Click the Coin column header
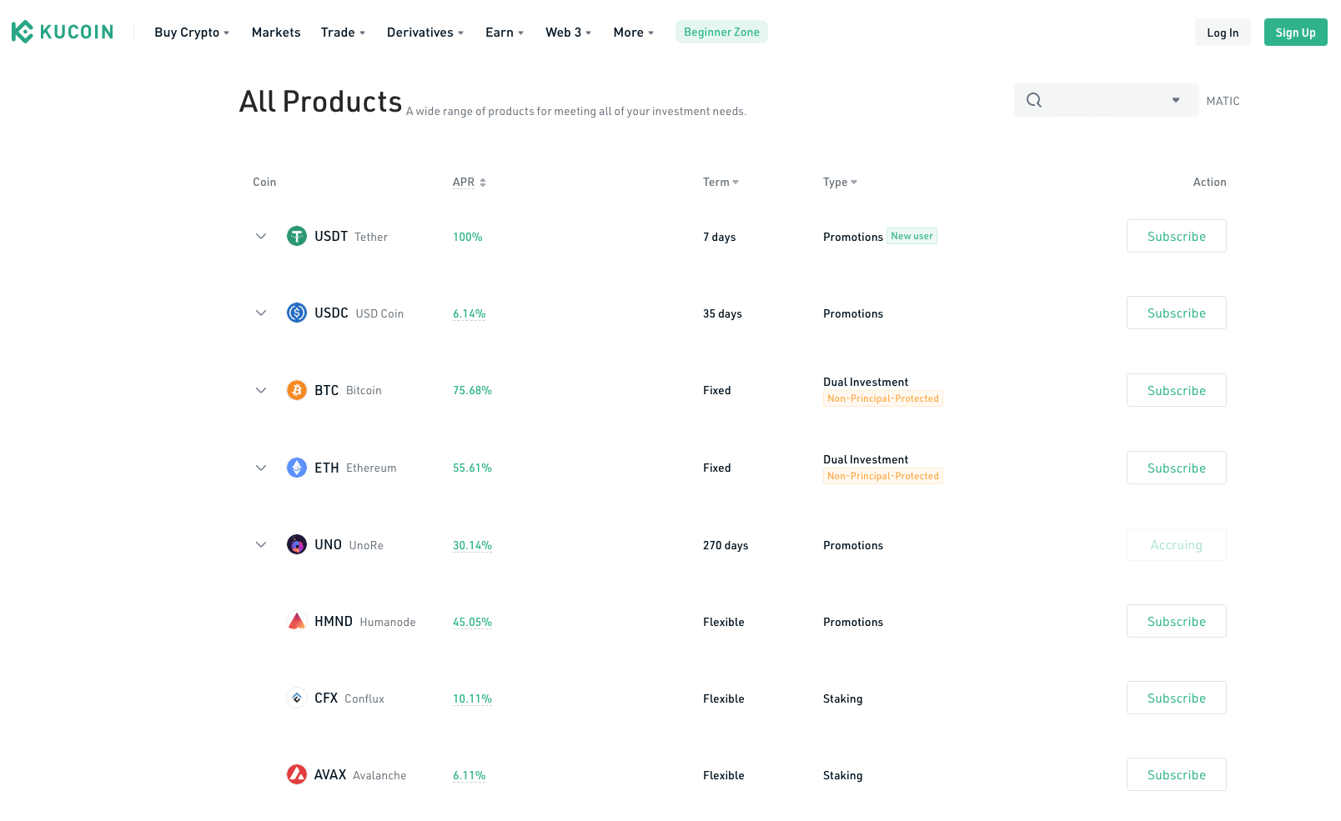 point(264,182)
